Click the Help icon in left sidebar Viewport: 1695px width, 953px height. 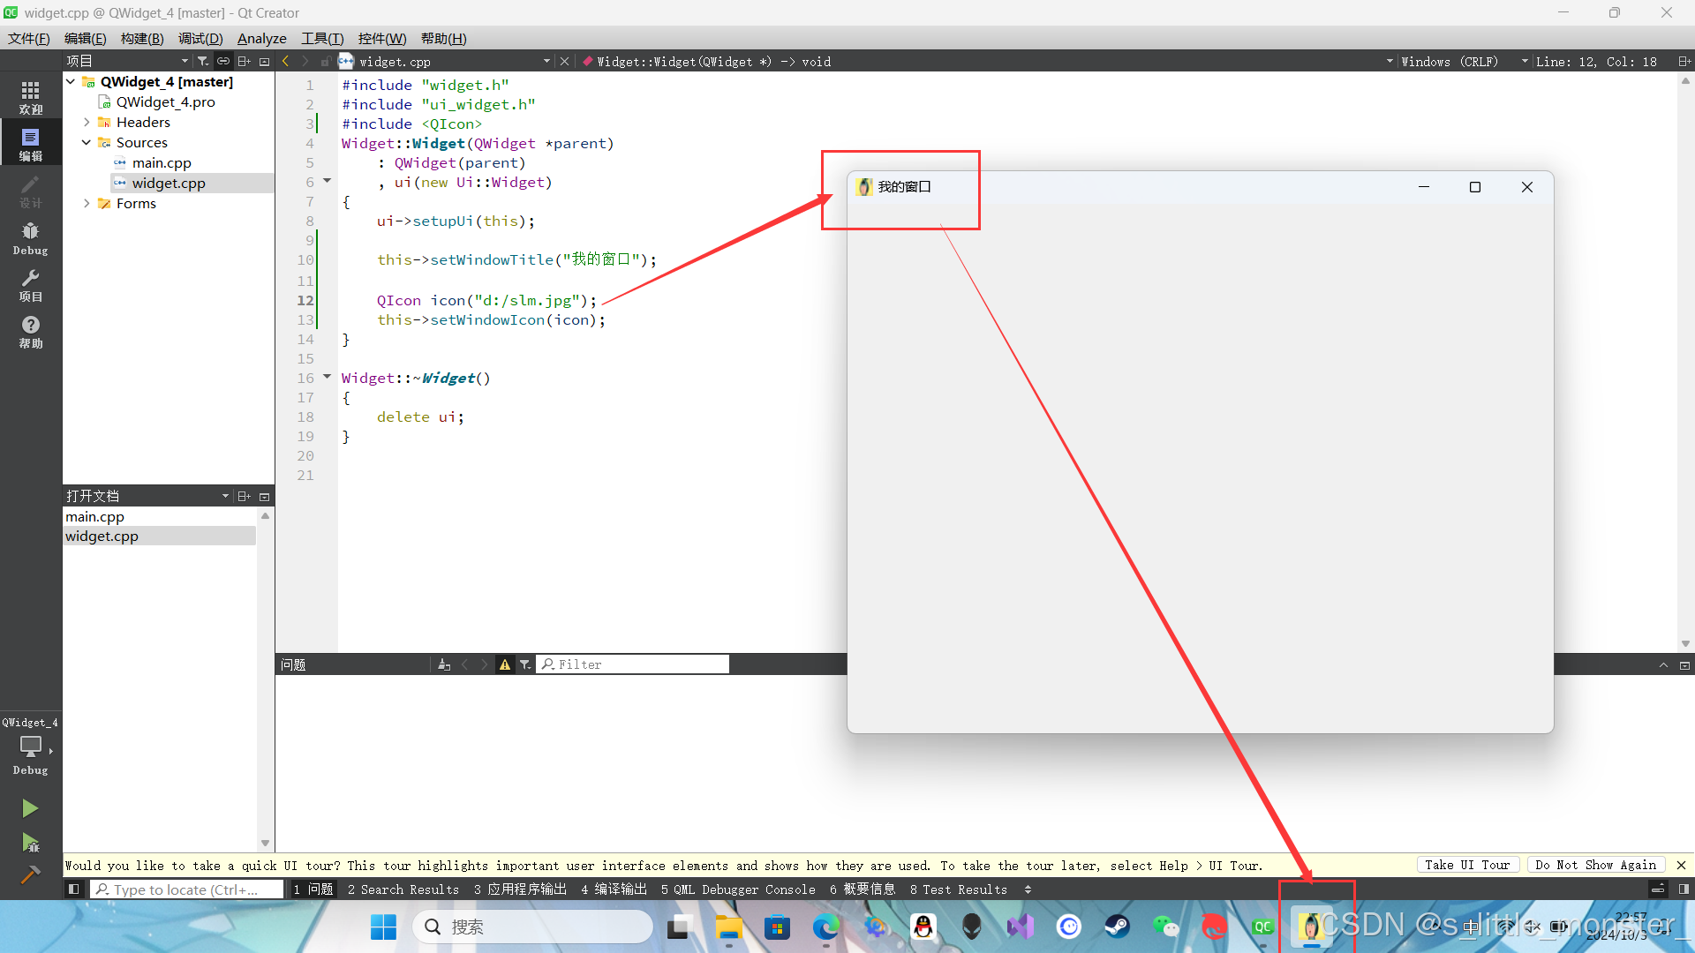point(30,332)
